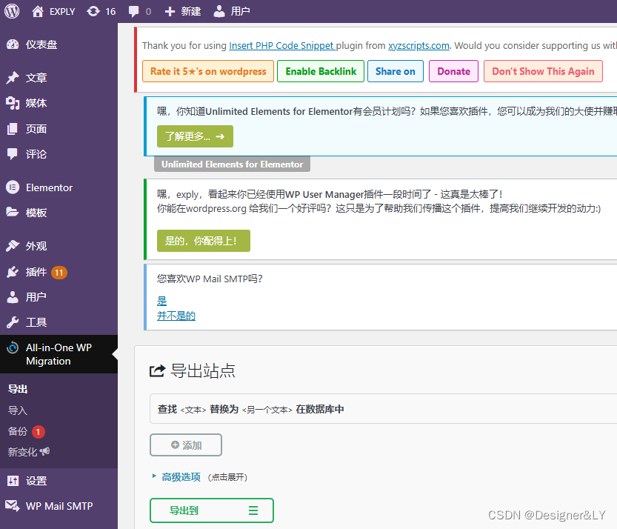Viewport: 617px width, 529px height.
Task: Open the 导出到 export dropdown
Action: (211, 510)
